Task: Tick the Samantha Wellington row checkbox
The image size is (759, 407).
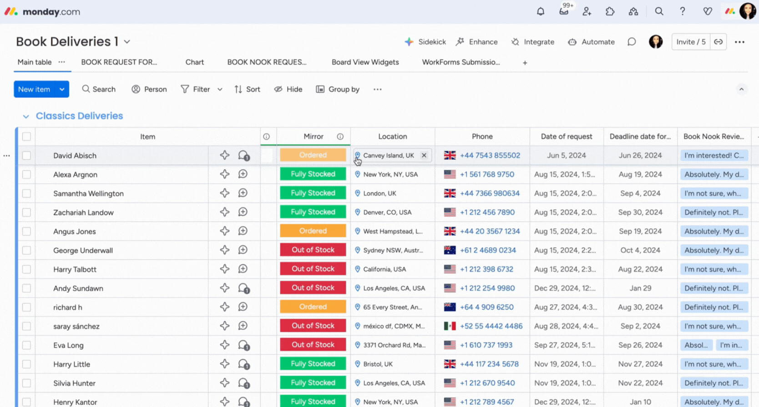Action: point(26,194)
